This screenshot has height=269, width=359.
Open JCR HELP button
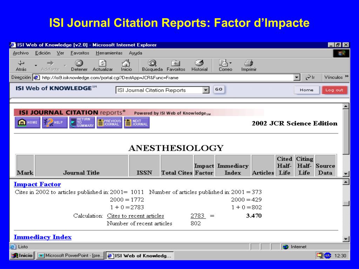55,122
